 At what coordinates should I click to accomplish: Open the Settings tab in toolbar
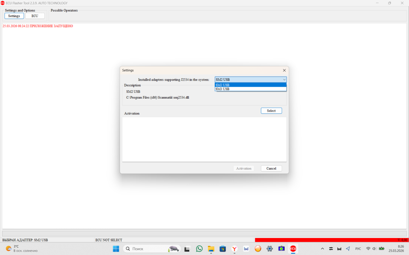(14, 16)
